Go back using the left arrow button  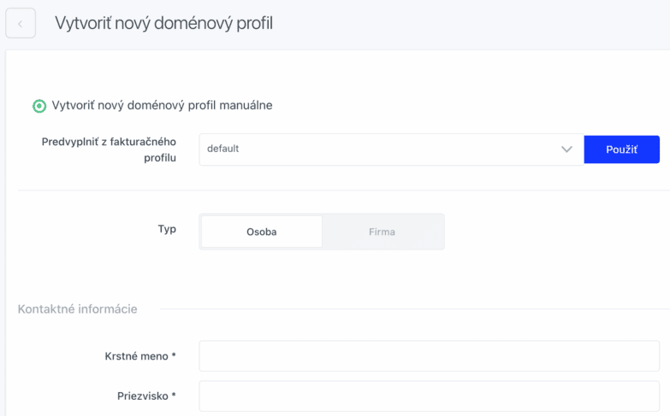coord(20,23)
